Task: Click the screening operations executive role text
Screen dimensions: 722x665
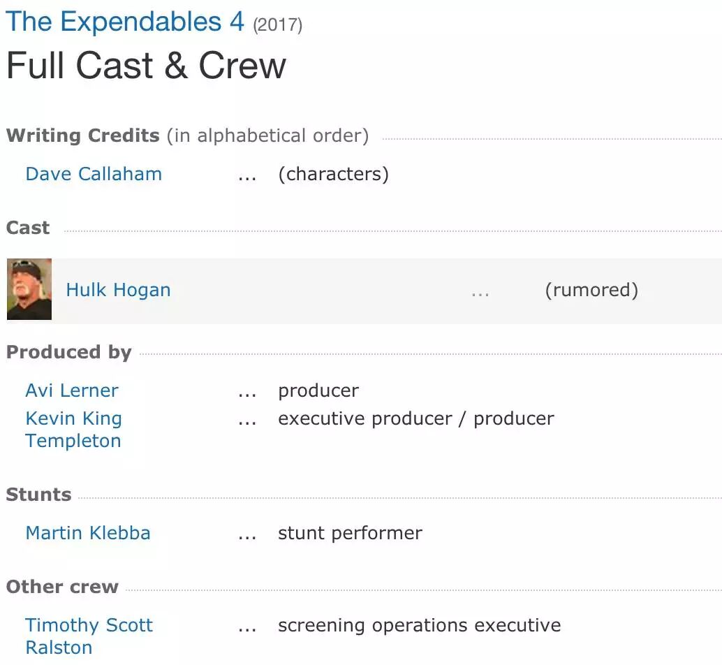Action: [419, 625]
